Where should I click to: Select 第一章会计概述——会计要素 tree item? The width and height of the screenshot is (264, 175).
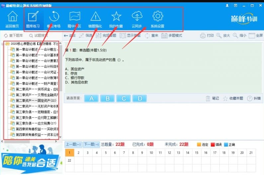34,61
